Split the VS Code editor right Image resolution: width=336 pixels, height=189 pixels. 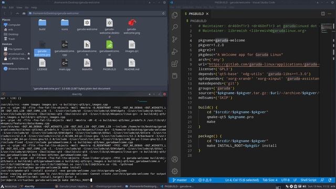pyautogui.click(x=323, y=14)
